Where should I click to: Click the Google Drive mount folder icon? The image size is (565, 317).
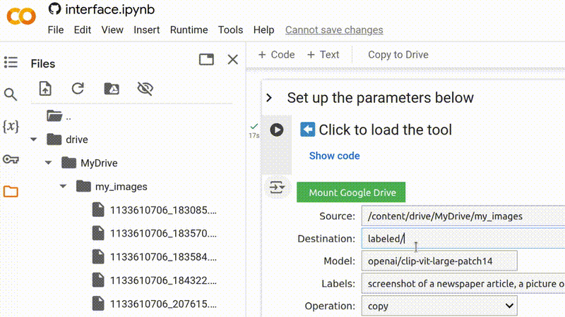coord(112,89)
